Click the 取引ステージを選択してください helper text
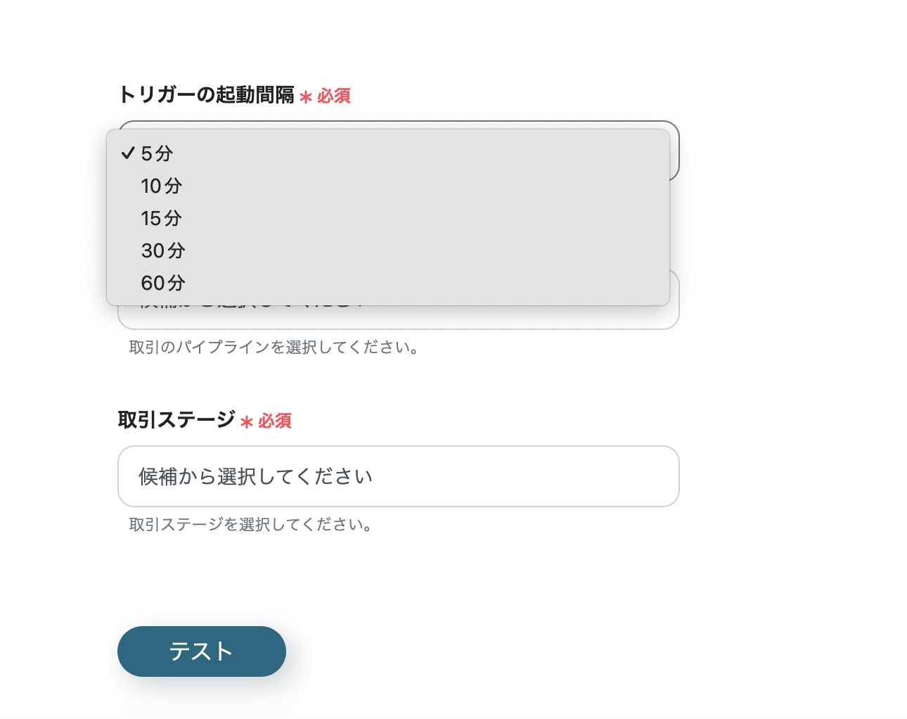Viewport: 907px width, 719px height. (x=250, y=524)
